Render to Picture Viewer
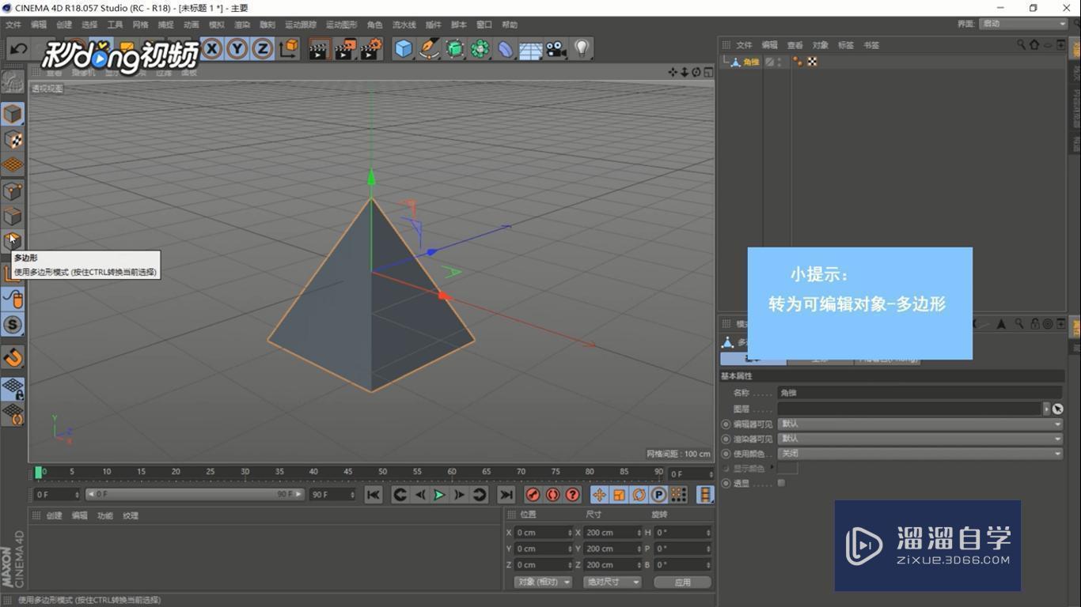Image resolution: width=1081 pixels, height=607 pixels. click(x=346, y=49)
